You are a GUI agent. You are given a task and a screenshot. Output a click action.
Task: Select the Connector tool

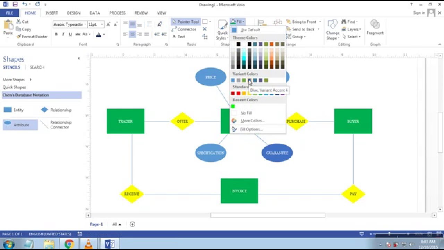[x=184, y=29]
